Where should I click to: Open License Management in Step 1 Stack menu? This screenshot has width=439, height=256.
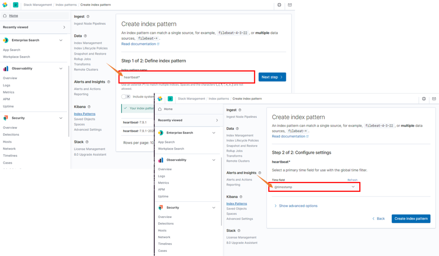90,149
